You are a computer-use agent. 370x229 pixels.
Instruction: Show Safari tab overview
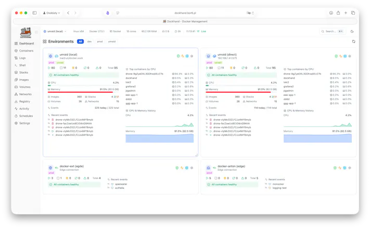coord(353,13)
